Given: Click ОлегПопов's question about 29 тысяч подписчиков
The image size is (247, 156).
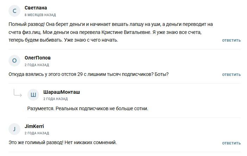Looking at the screenshot, I should (88, 74).
